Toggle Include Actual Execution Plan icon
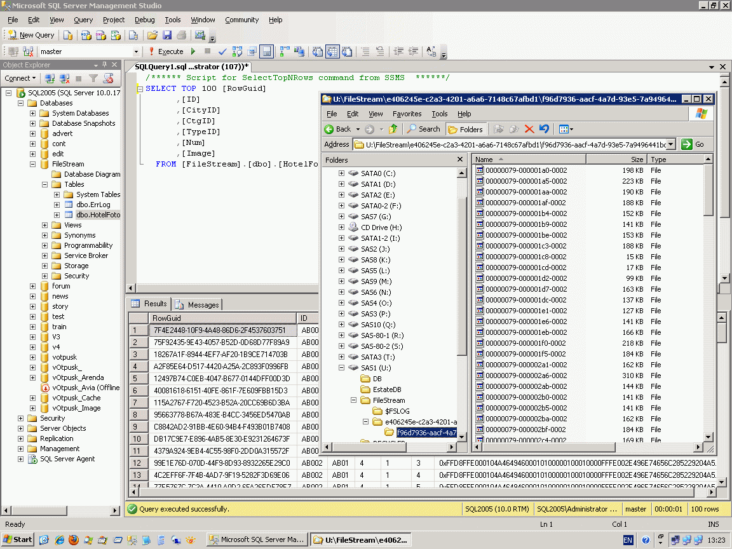 point(284,51)
